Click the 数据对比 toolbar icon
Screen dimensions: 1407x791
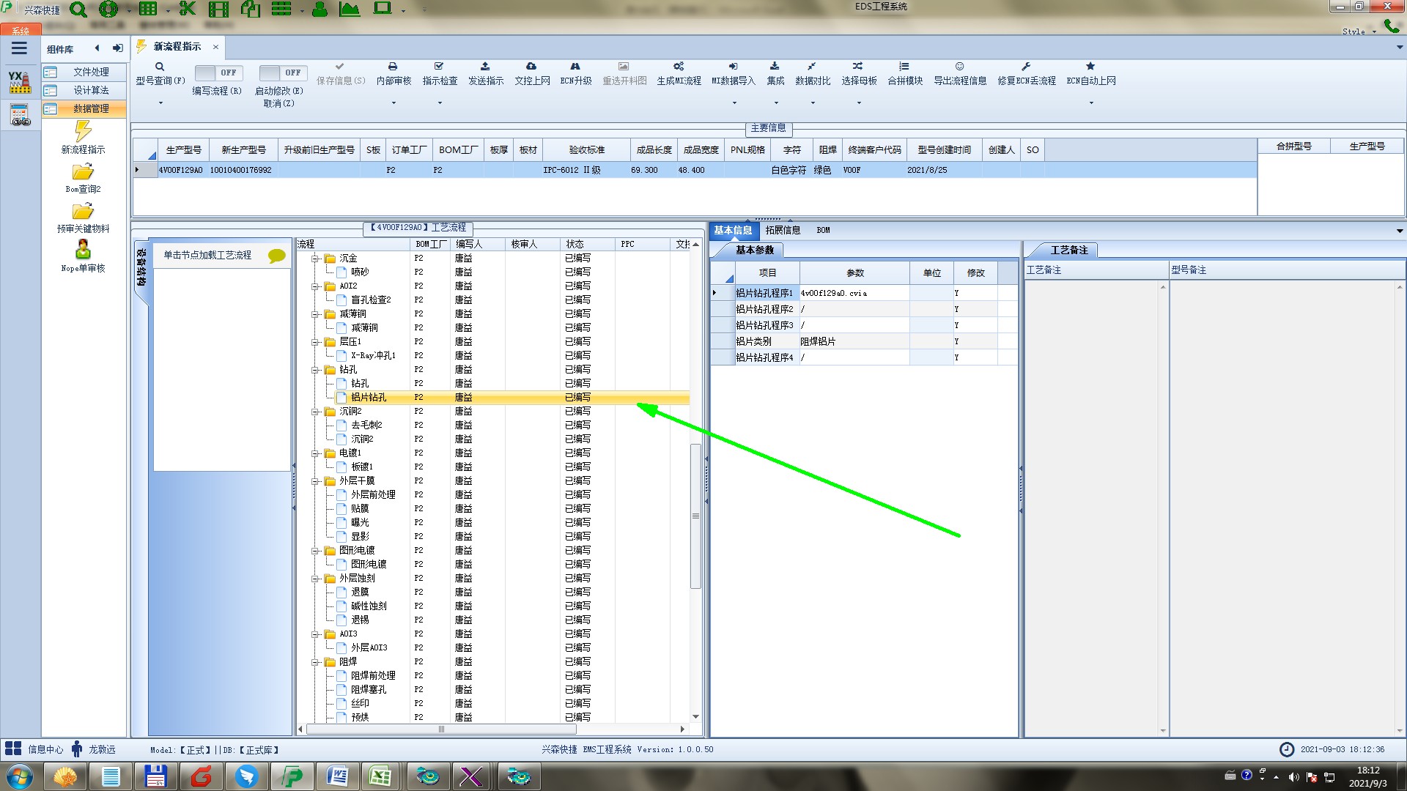[812, 67]
